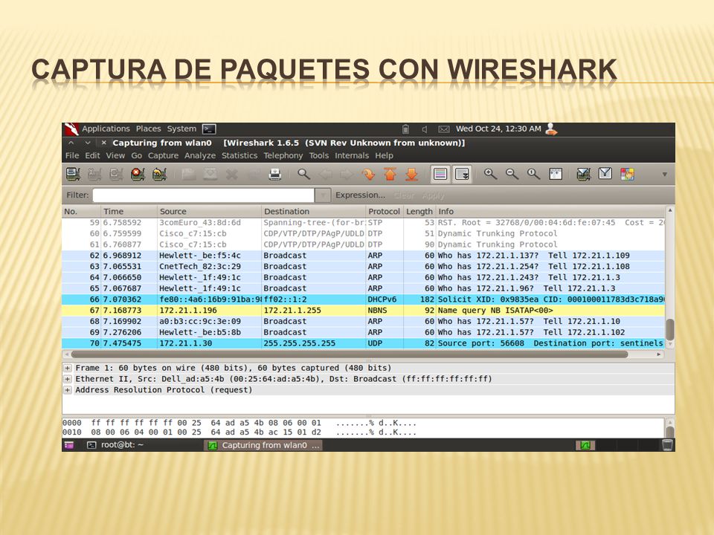Go to the first packet icon
Viewport: 714px width, 535px height.
pyautogui.click(x=390, y=174)
